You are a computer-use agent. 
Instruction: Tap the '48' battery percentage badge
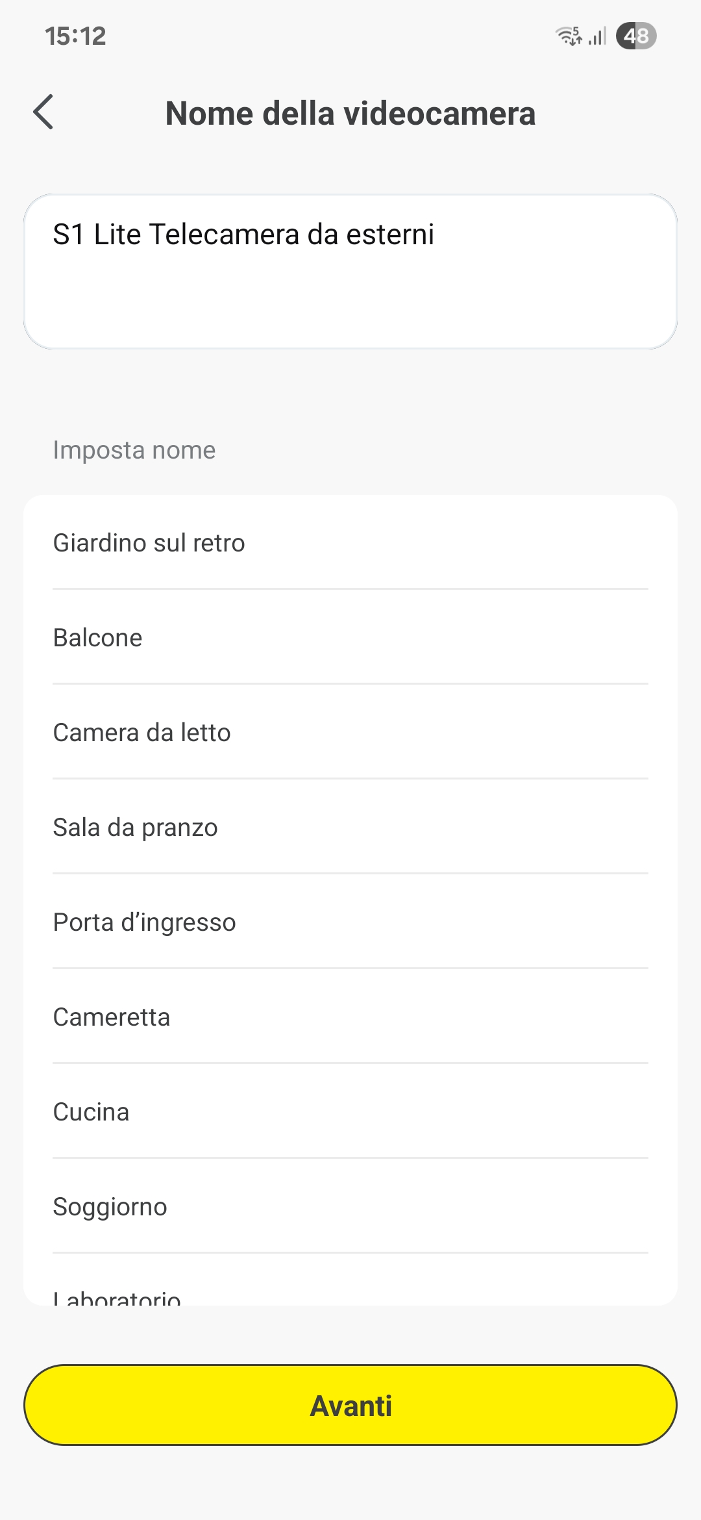636,36
